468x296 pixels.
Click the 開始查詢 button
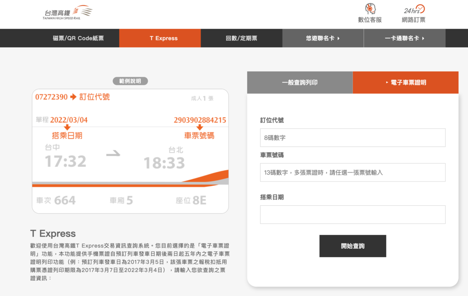coord(353,246)
